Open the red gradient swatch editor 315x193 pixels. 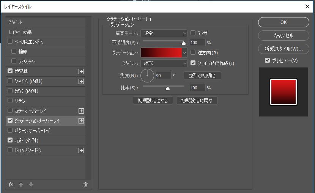point(161,53)
